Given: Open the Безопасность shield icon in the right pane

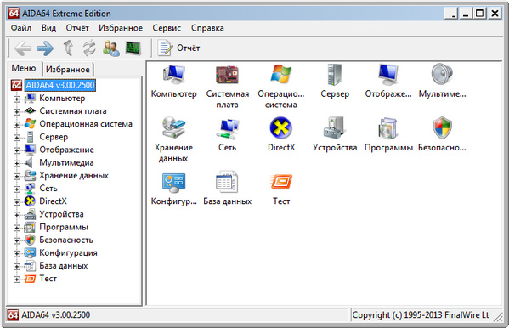Looking at the screenshot, I should 442,128.
